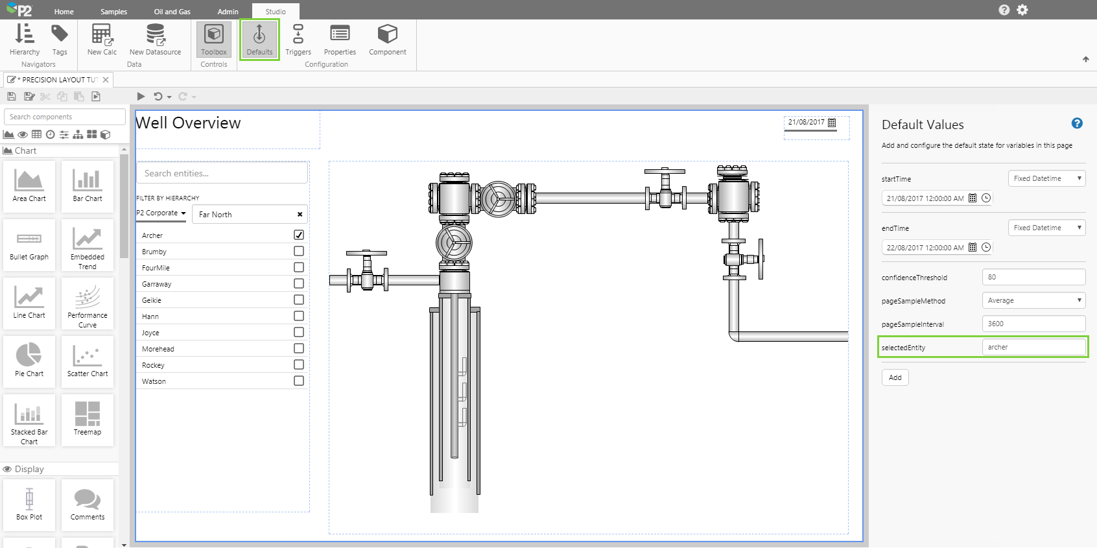
Task: Create a New Calc
Action: pyautogui.click(x=102, y=39)
